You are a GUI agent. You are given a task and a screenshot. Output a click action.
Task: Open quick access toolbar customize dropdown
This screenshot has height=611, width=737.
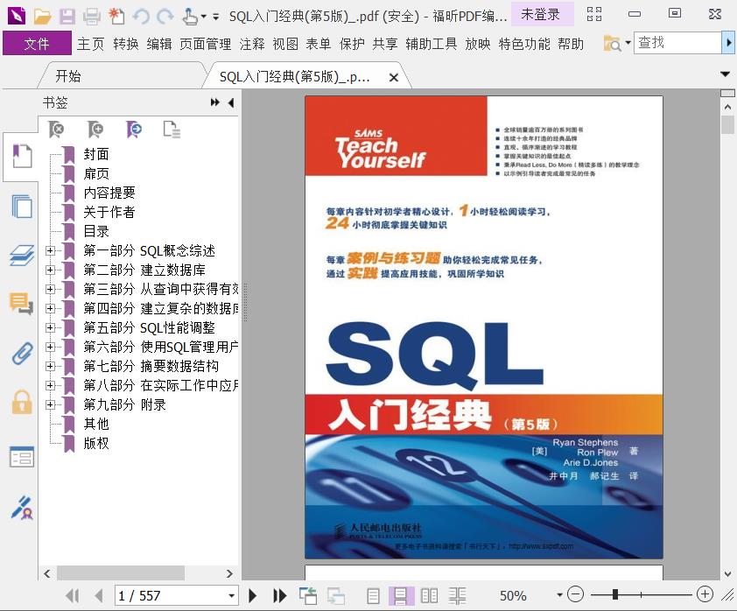pyautogui.click(x=215, y=17)
